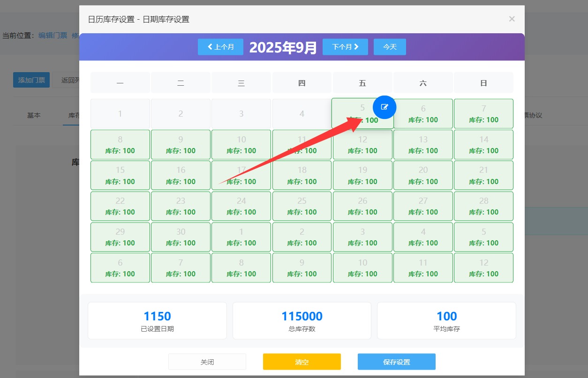The image size is (588, 378).
Task: Click the disabled September 1 cell
Action: tap(120, 114)
